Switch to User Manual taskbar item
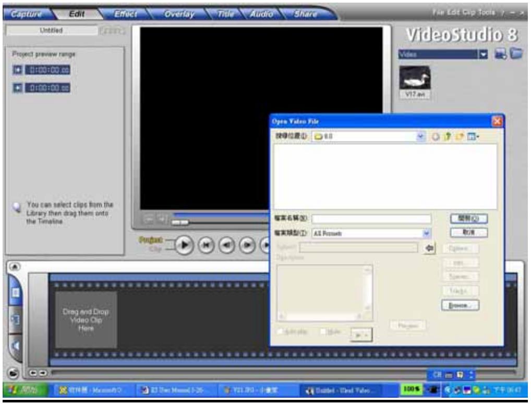This screenshot has width=531, height=404. [x=176, y=390]
